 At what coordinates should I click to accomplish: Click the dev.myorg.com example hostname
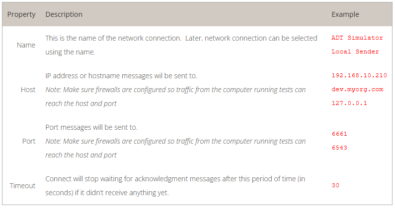tap(357, 90)
